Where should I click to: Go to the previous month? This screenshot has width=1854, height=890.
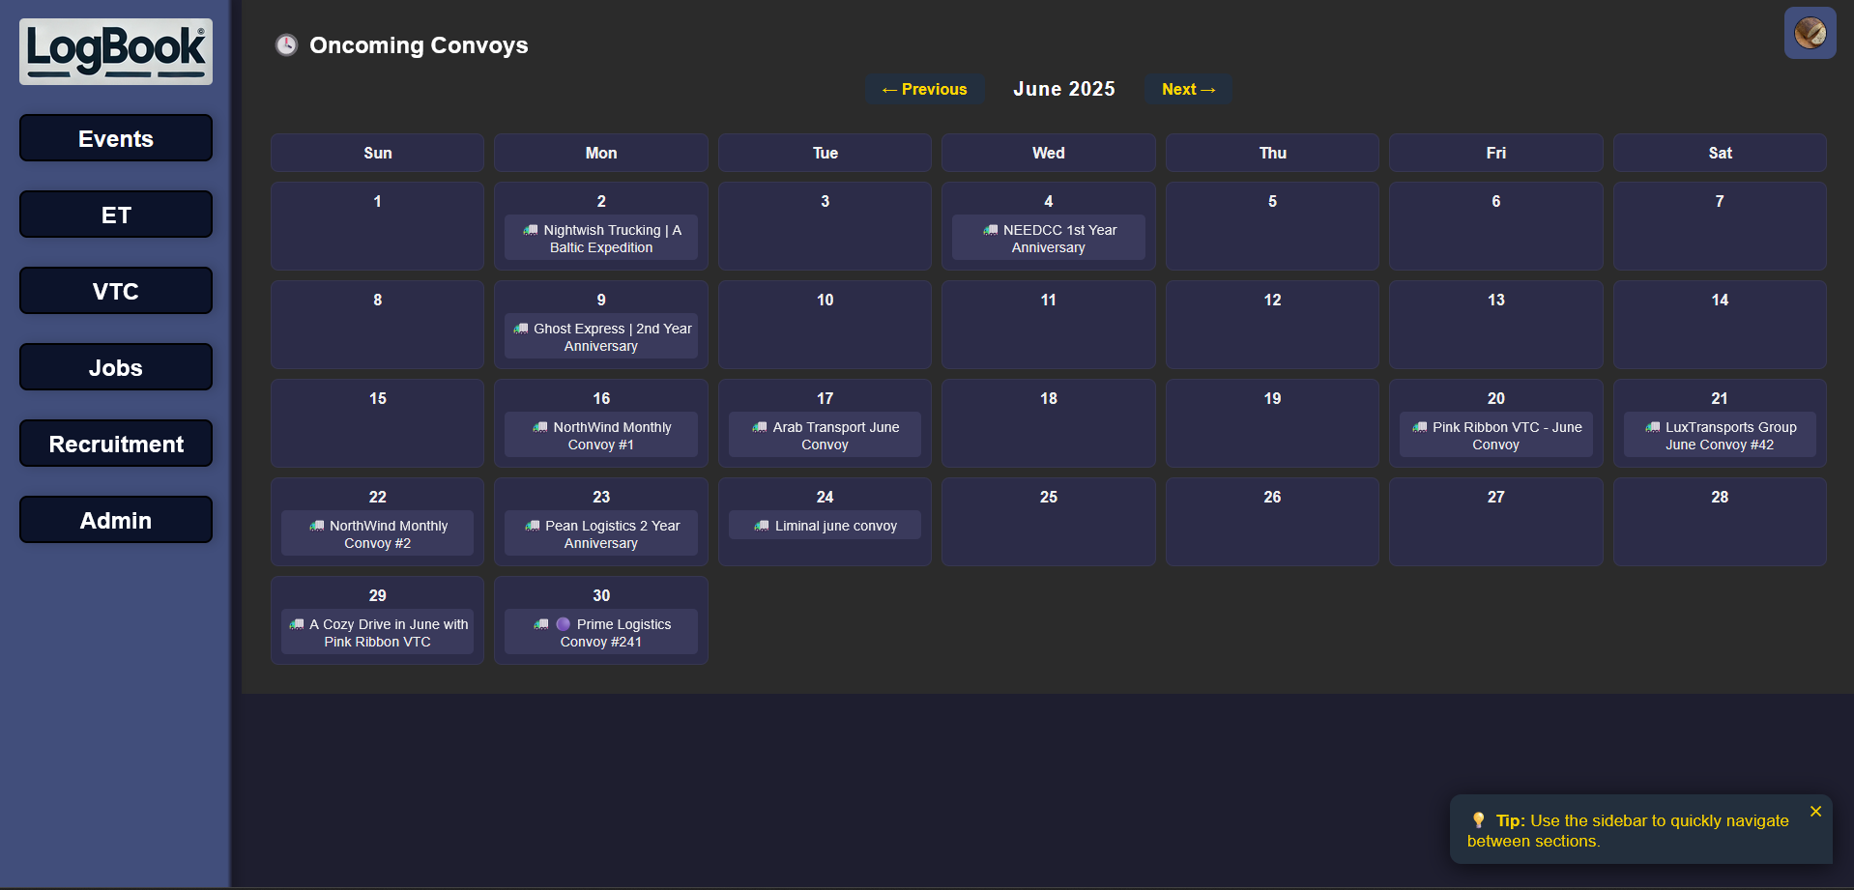(x=924, y=88)
